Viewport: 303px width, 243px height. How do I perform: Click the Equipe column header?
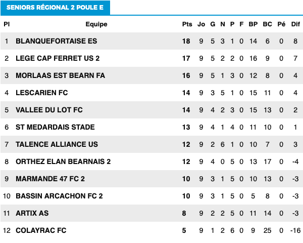[x=96, y=24]
